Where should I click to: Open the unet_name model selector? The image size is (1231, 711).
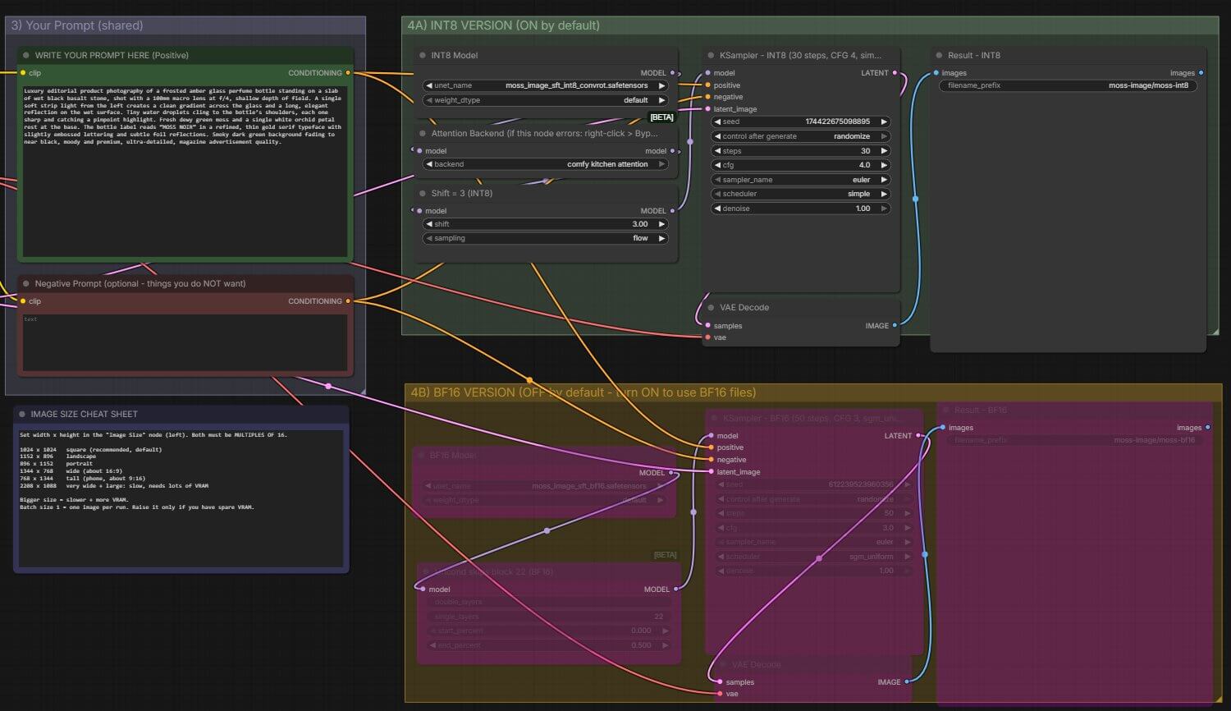(545, 85)
